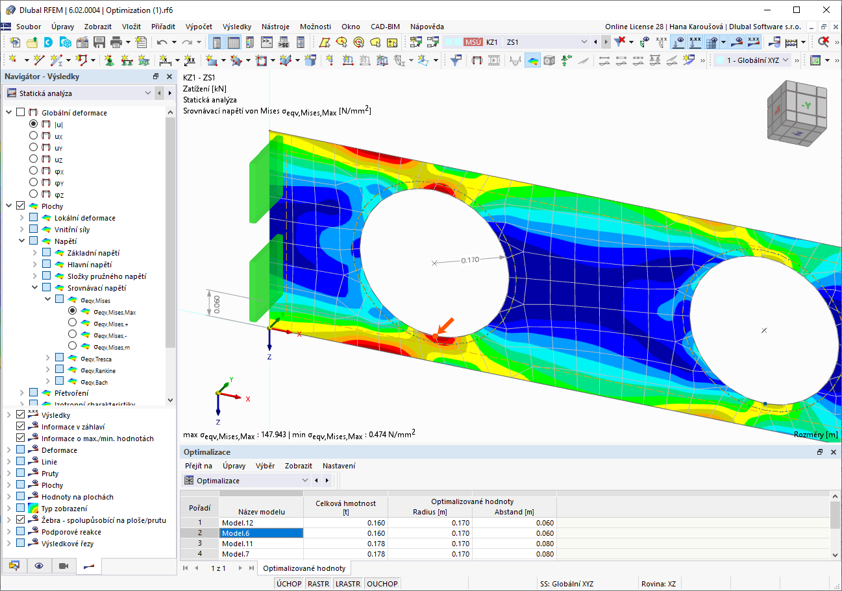Image resolution: width=842 pixels, height=591 pixels.
Task: Click the new model file icon
Action: pyautogui.click(x=16, y=42)
